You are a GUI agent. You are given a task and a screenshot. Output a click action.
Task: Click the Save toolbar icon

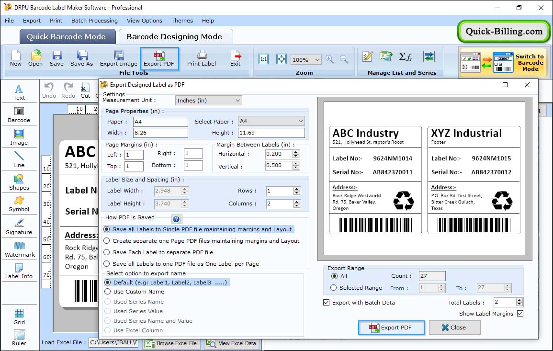[x=56, y=58]
